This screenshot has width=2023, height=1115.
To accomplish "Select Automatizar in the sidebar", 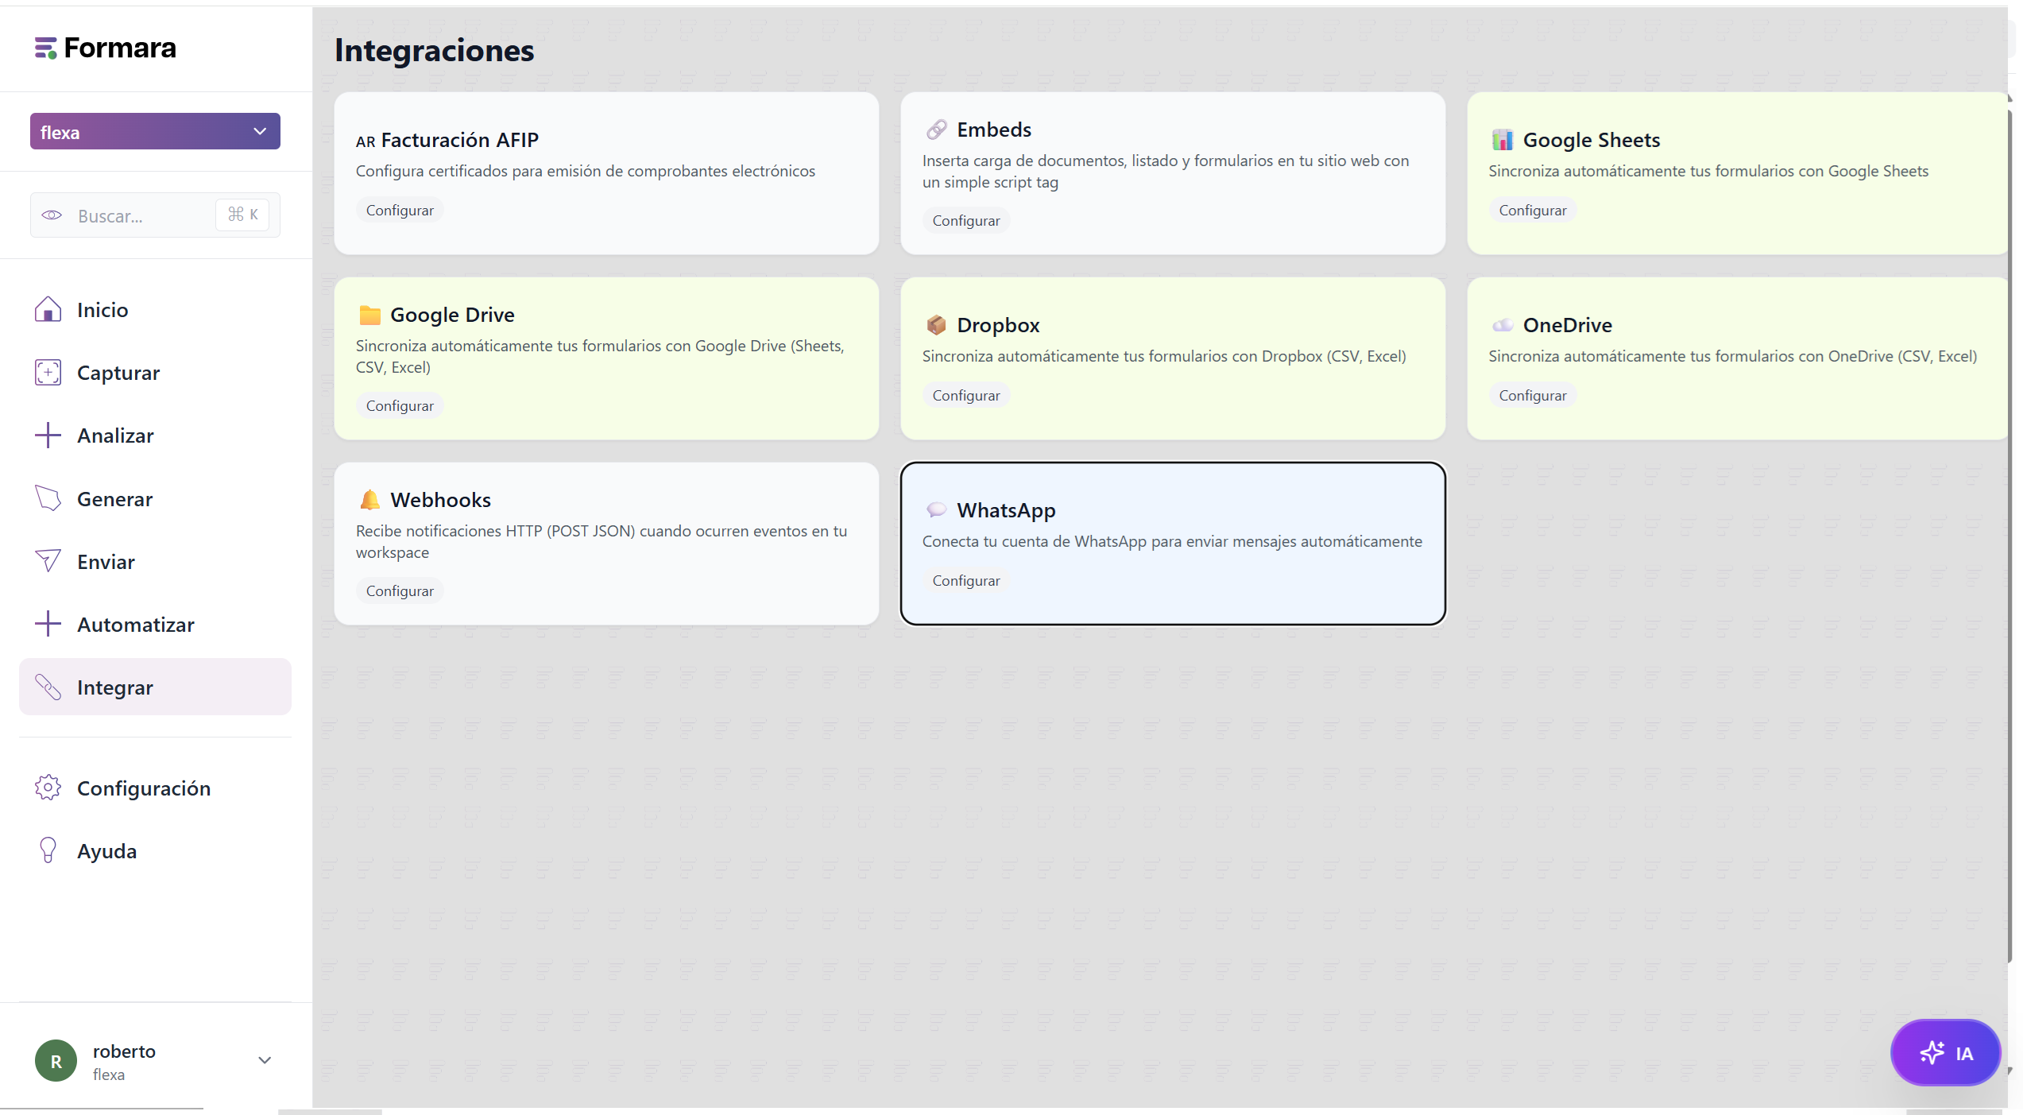I will coord(155,624).
